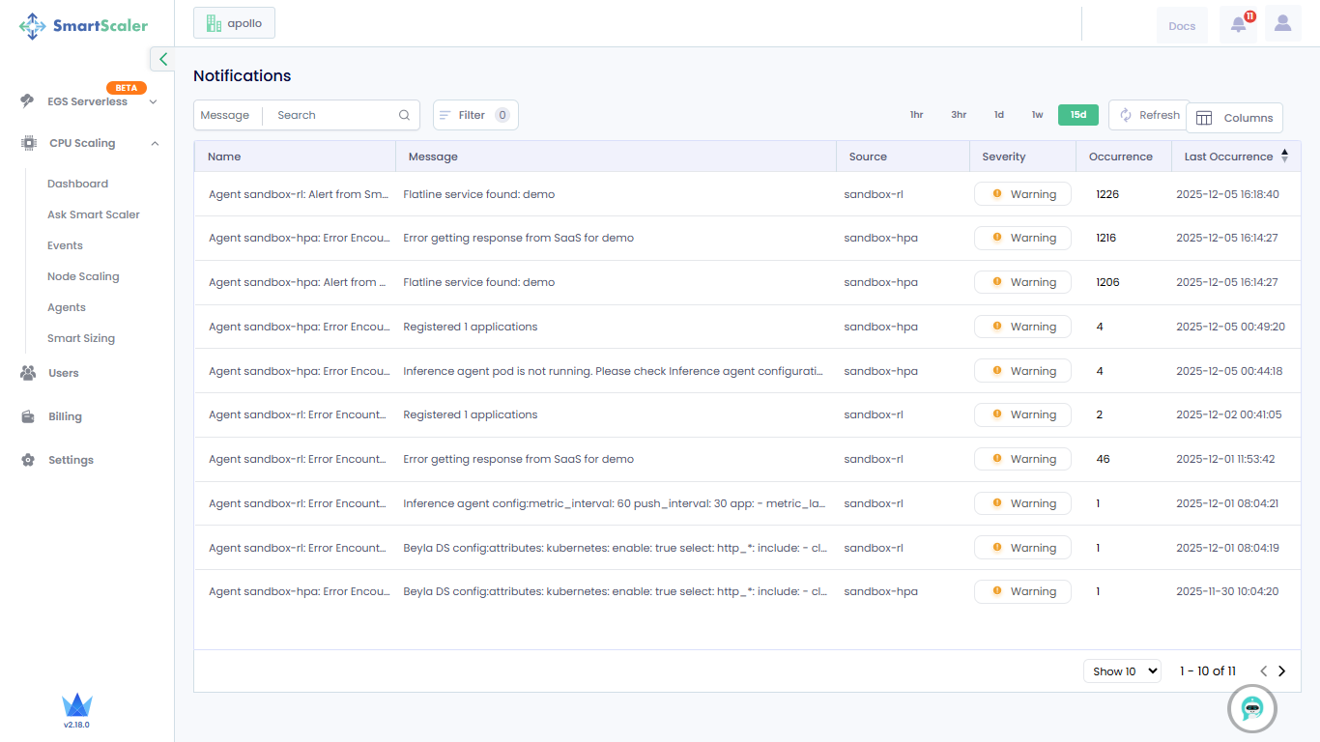Open the notifications bell icon
This screenshot has width=1320, height=742.
tap(1238, 24)
